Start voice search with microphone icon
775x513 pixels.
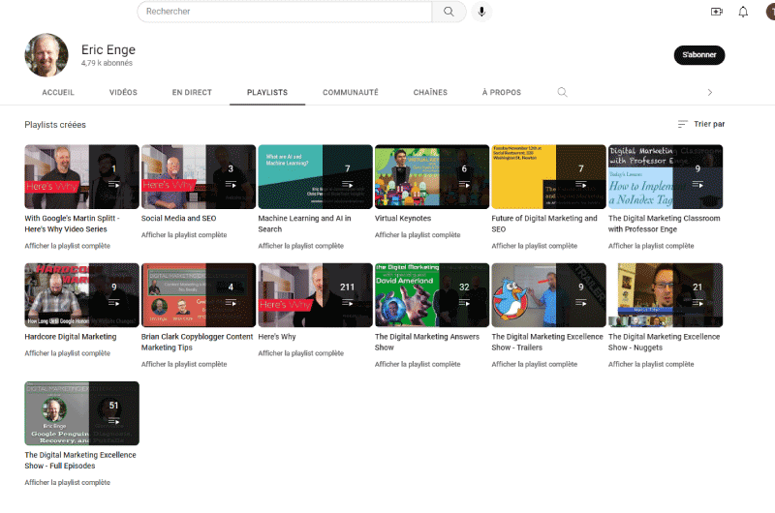481,12
